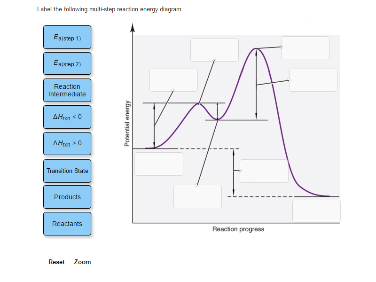Select the Products label

67,197
